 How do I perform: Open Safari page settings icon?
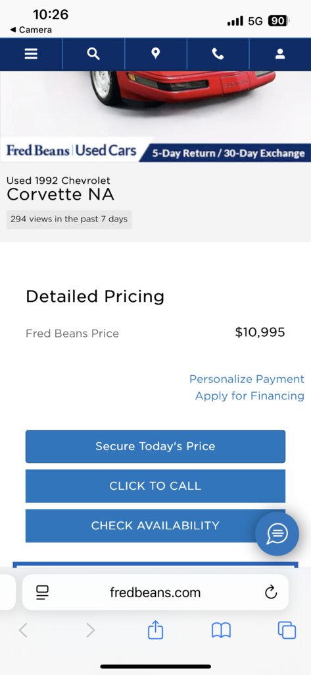coord(42,593)
